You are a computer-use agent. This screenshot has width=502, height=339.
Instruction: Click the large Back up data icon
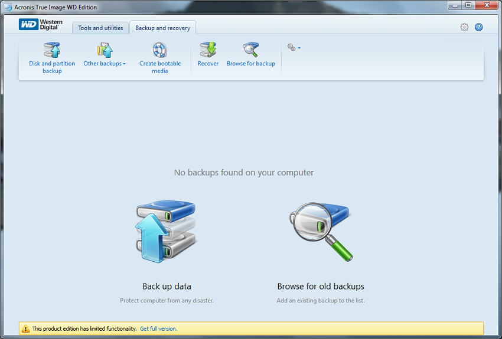tap(165, 231)
